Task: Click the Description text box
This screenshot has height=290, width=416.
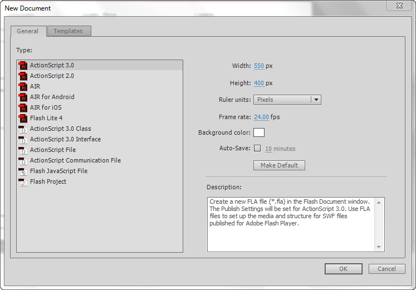Action: point(296,224)
